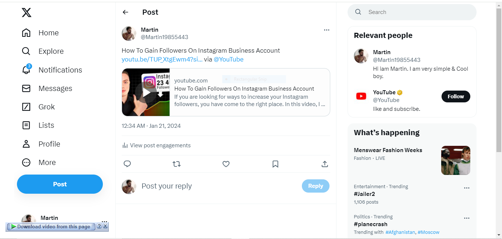The image size is (502, 239).
Task: Open Notifications with the bell icon
Action: pyautogui.click(x=26, y=70)
